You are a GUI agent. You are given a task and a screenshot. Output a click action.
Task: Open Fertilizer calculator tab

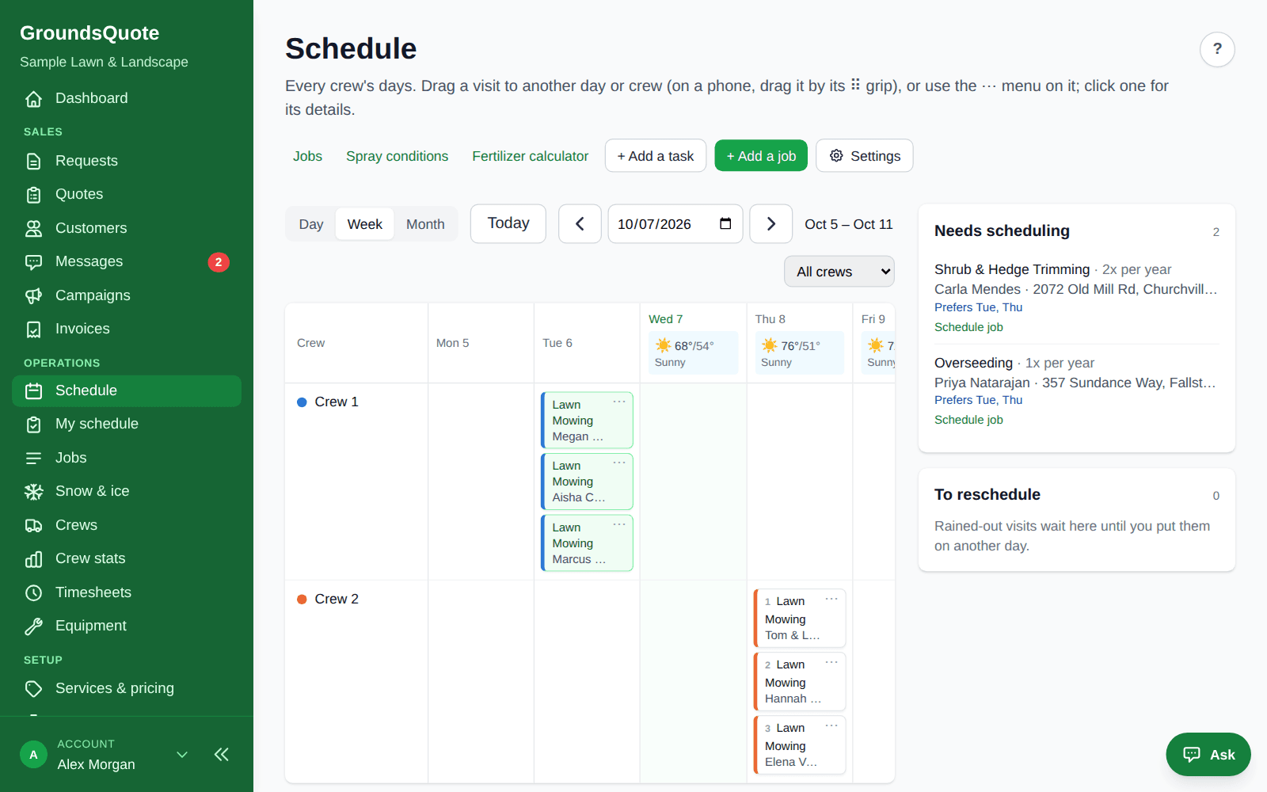point(531,156)
